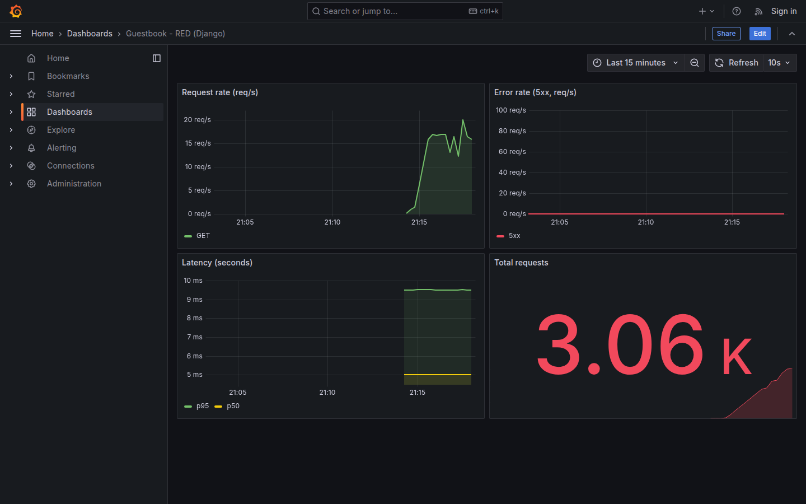Toggle the p95 series in legend
The width and height of the screenshot is (806, 504).
click(x=203, y=406)
